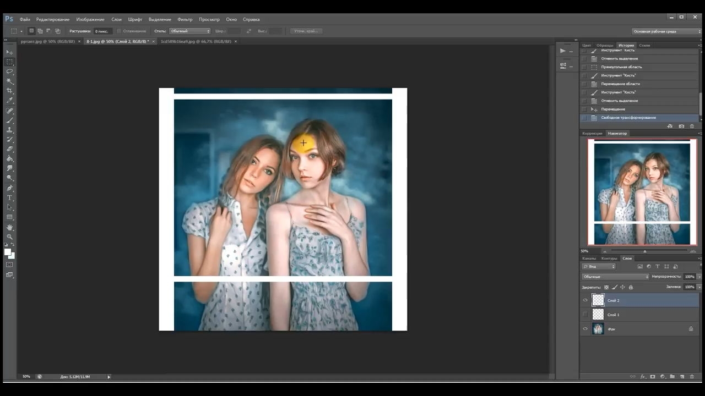Viewport: 705px width, 396px height.
Task: Hide the Фон background layer
Action: (585, 329)
